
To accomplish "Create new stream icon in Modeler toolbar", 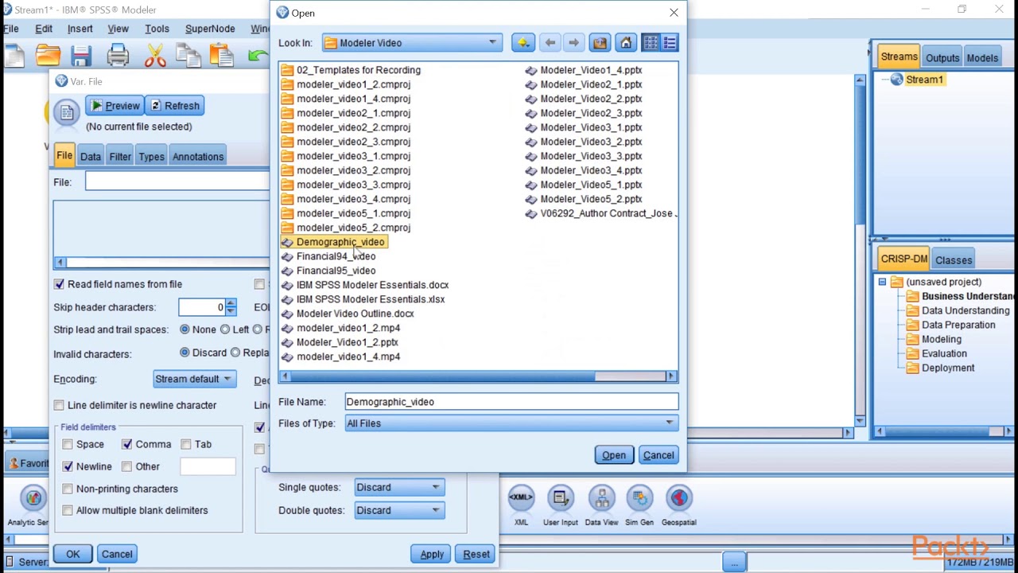I will point(14,55).
